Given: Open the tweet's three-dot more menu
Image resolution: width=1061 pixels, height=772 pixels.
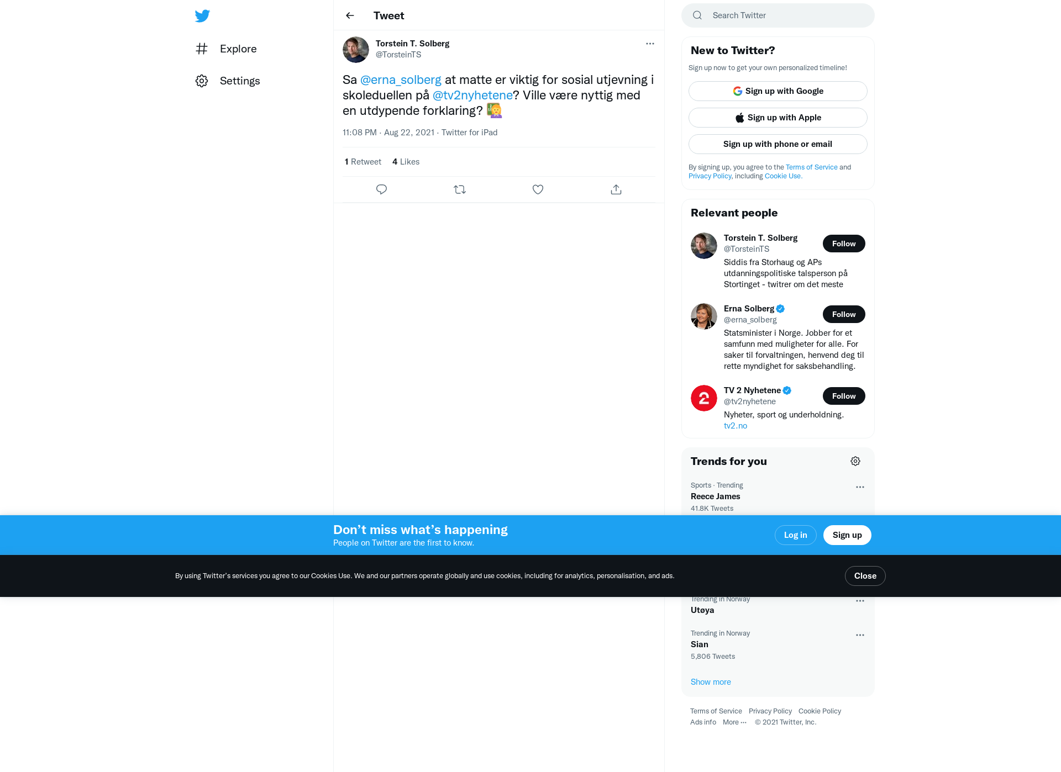Looking at the screenshot, I should point(650,44).
